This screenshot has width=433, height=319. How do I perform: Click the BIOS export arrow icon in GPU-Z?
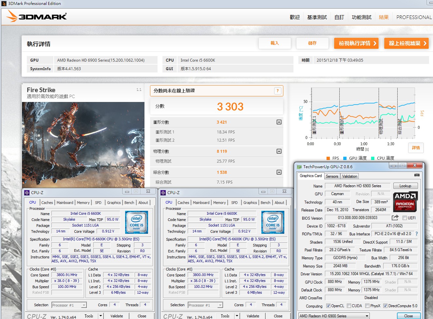(x=395, y=218)
